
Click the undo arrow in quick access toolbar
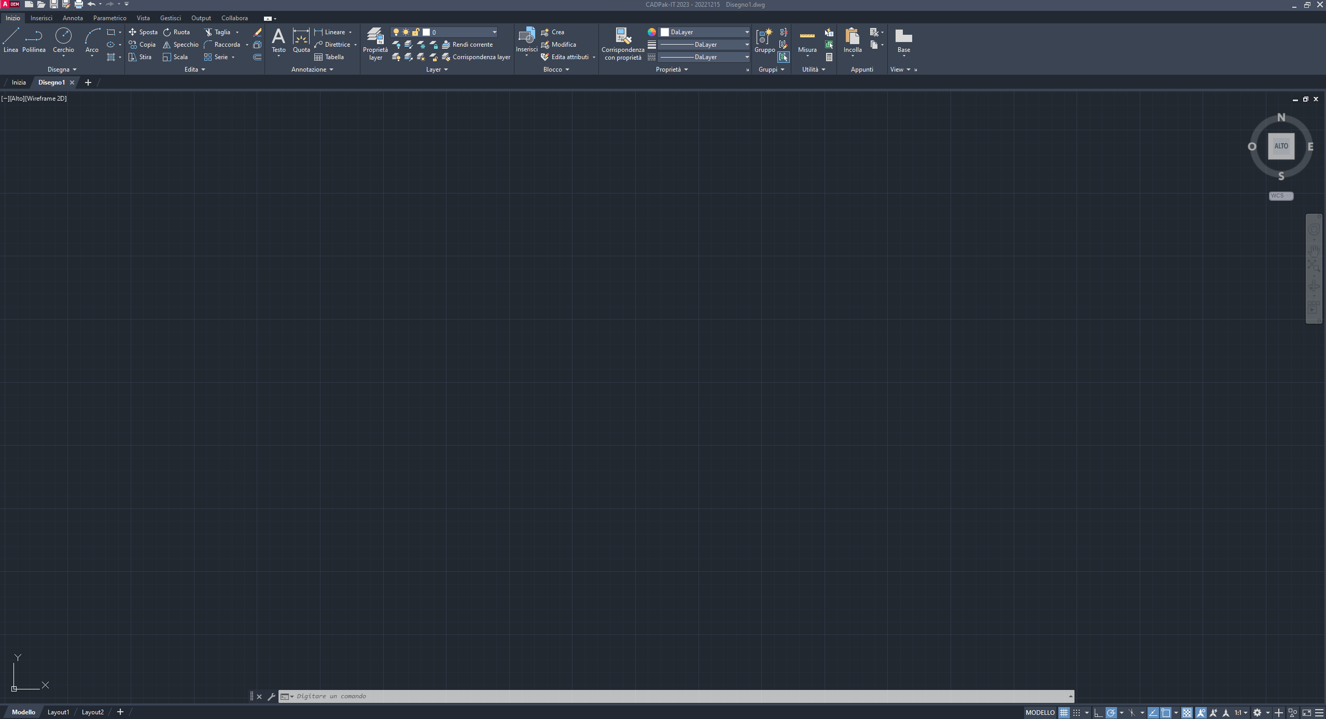(x=92, y=4)
